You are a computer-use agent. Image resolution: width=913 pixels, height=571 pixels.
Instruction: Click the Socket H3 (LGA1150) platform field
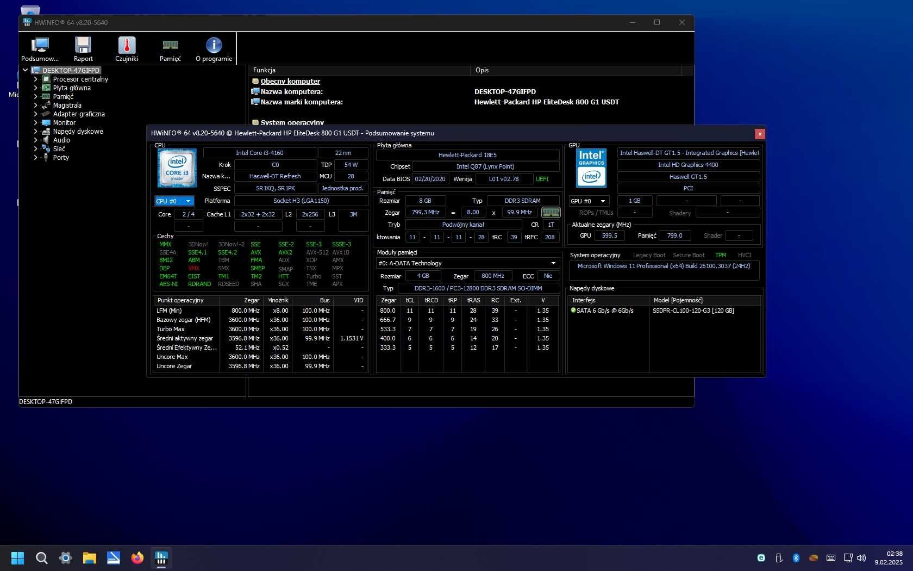[301, 201]
